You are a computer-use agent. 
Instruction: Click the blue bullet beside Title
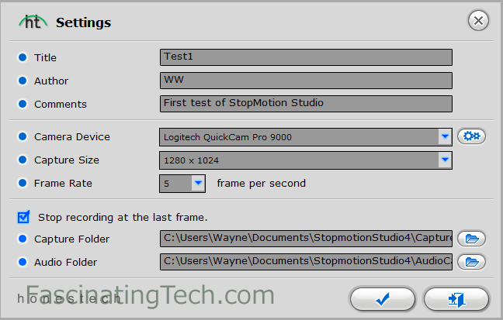(23, 57)
